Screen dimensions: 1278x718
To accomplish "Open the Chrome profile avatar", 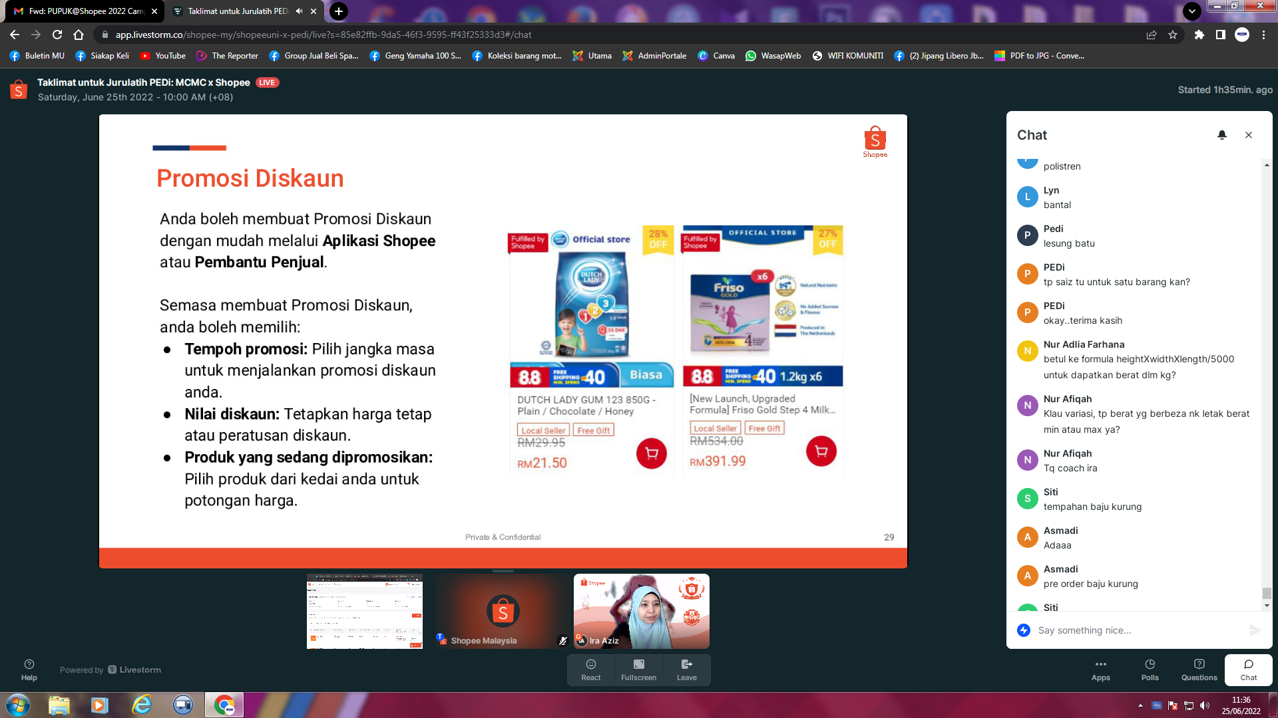I will pyautogui.click(x=1242, y=35).
